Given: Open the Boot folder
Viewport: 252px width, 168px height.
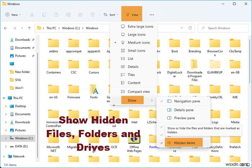Looking at the screenshot, I should [175, 46].
